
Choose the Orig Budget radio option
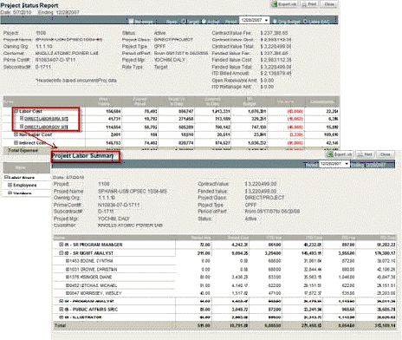(x=274, y=21)
